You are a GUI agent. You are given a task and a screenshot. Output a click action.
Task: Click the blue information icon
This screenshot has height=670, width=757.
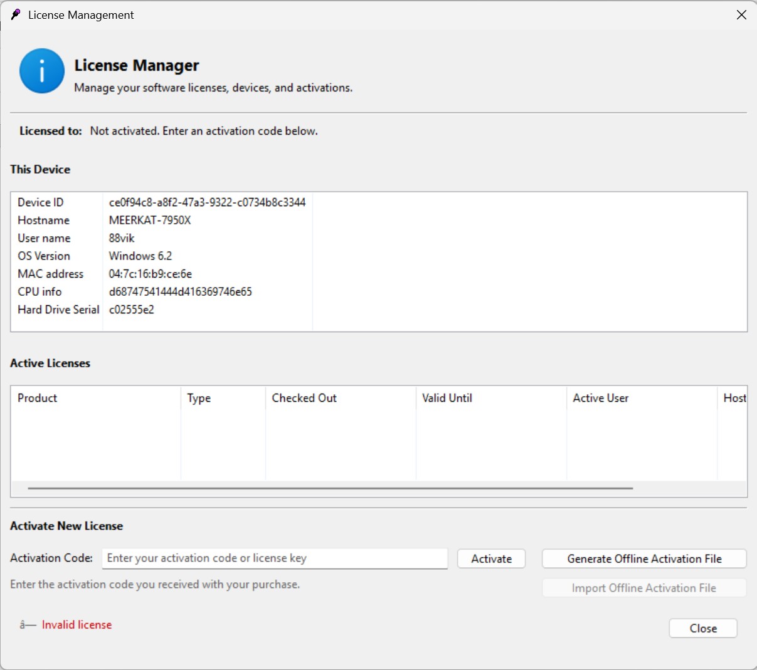tap(42, 71)
